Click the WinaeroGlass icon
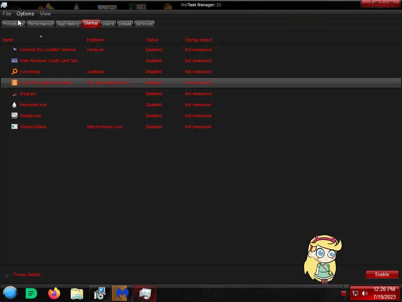This screenshot has height=302, width=402. click(x=15, y=127)
